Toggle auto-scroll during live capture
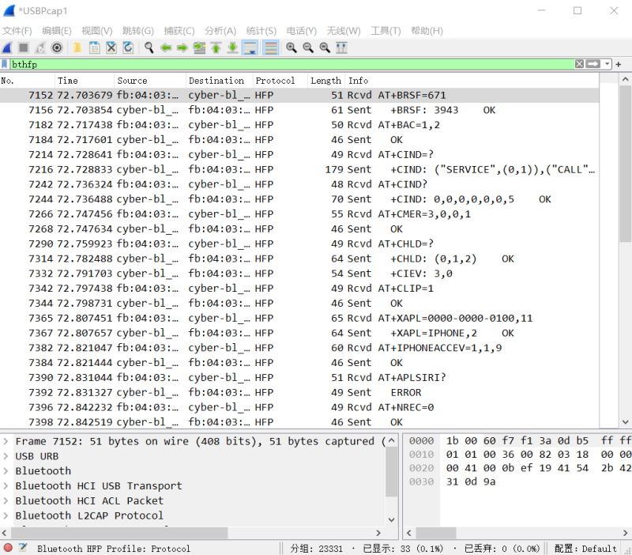The height and width of the screenshot is (555, 632). coord(250,47)
